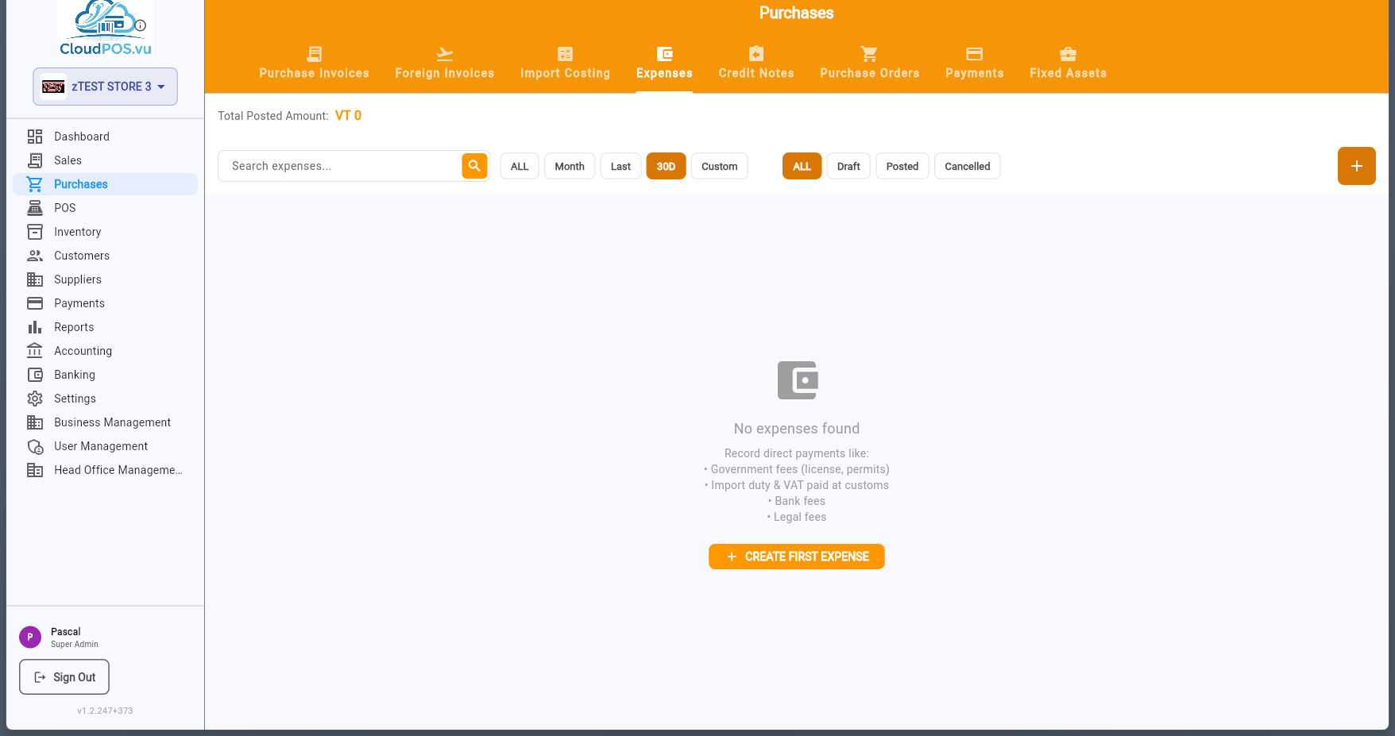The image size is (1395, 736).
Task: Open Sales from the sidebar
Action: coord(105,160)
